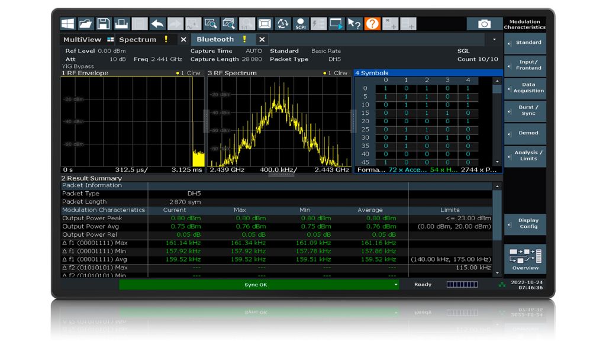The height and width of the screenshot is (341, 606).
Task: Expand the channel tab list dropdown arrow
Action: pyautogui.click(x=494, y=40)
